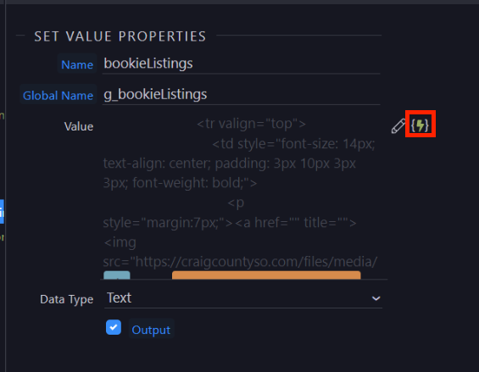This screenshot has height=372, width=479.
Task: Click the blue Output label
Action: pyautogui.click(x=151, y=330)
